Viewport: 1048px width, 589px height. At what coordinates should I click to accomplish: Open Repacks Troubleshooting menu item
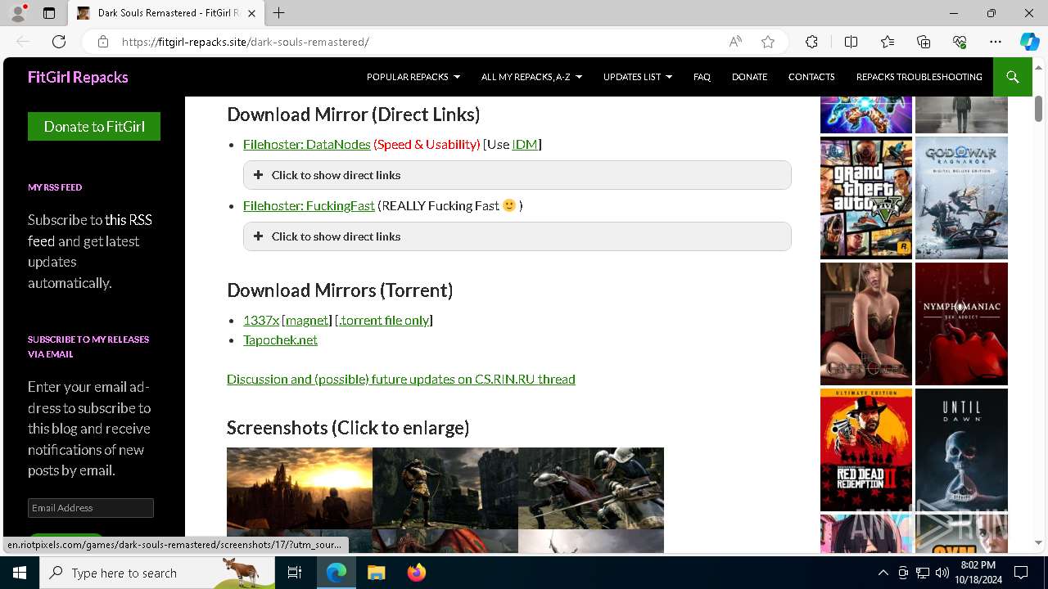pos(919,77)
